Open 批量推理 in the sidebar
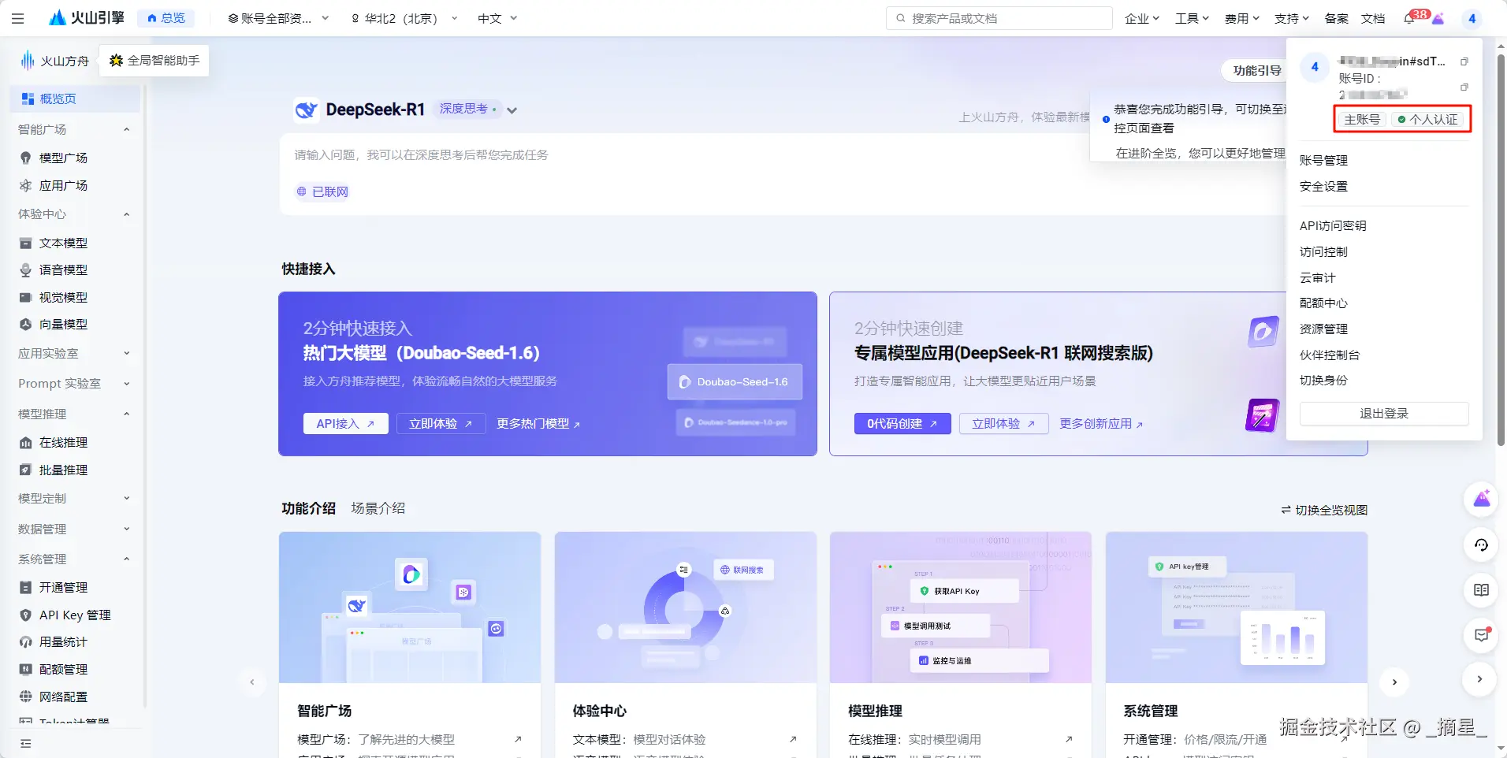Viewport: 1507px width, 758px height. click(64, 470)
